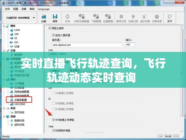The image size is (186, 140).
Task: Click the CAP status bar indicator
Action: (x=161, y=136)
